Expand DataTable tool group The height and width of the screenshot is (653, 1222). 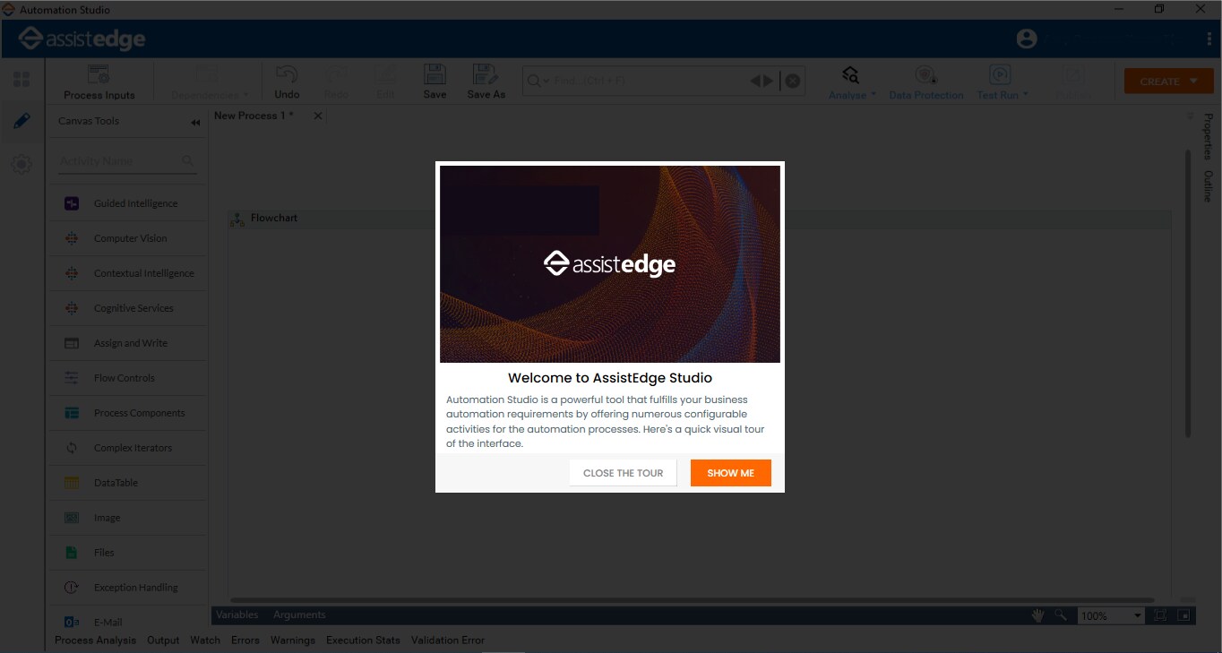click(127, 483)
